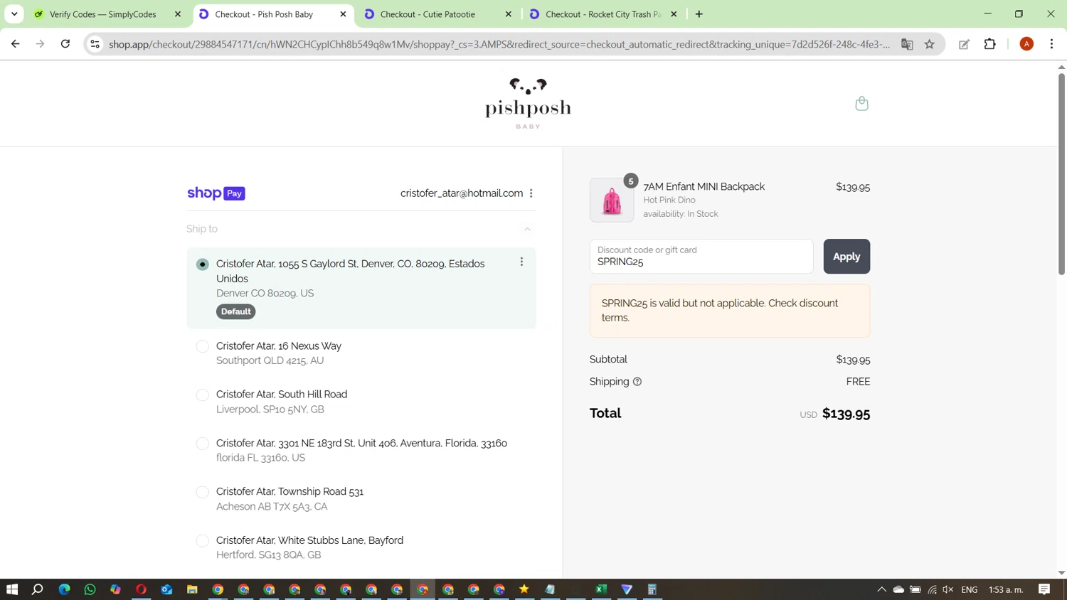Click the Default address badge
This screenshot has height=600, width=1067.
click(236, 311)
